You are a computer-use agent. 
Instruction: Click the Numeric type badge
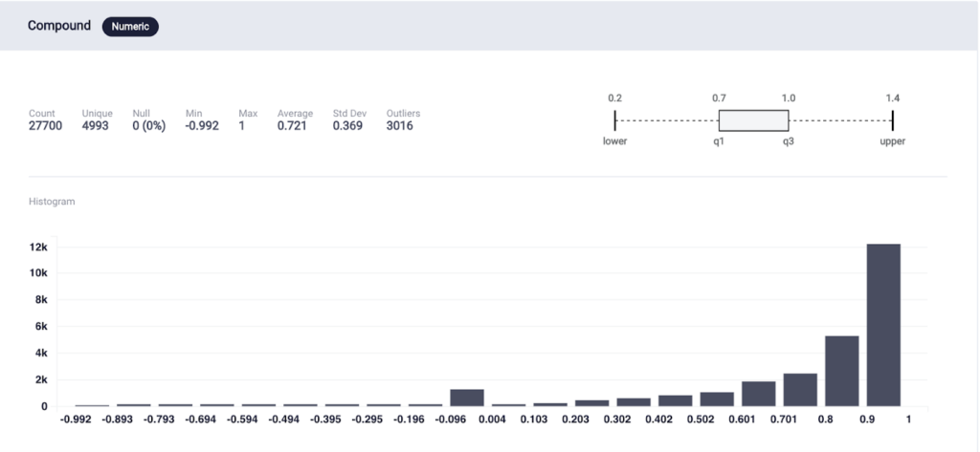[x=130, y=26]
